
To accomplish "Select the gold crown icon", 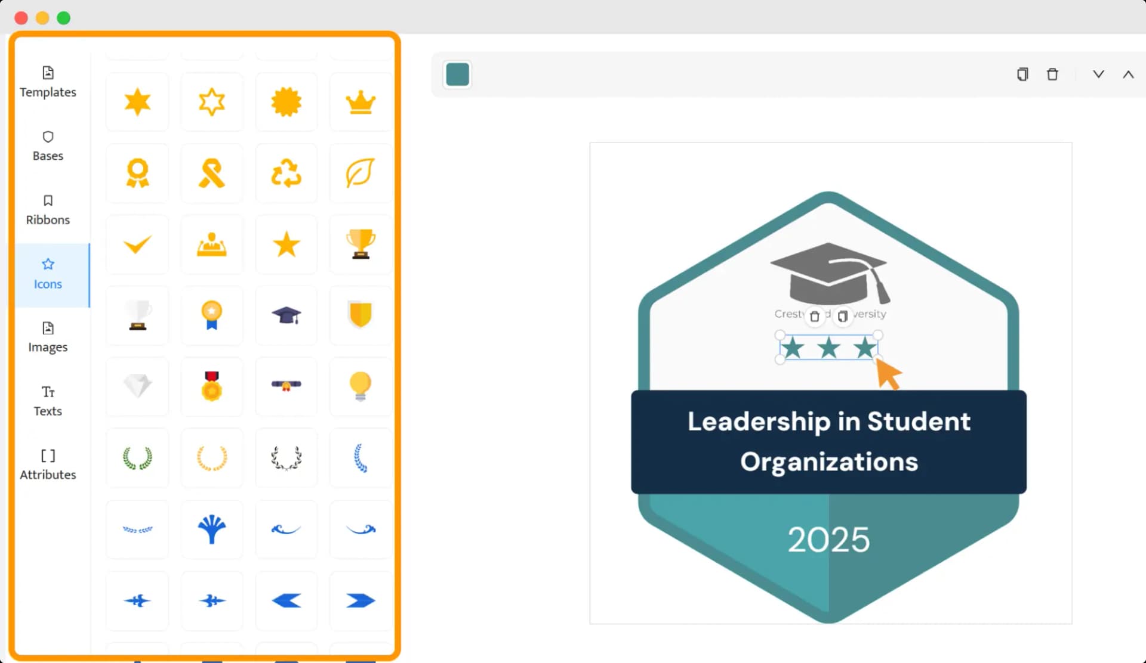I will pyautogui.click(x=360, y=101).
